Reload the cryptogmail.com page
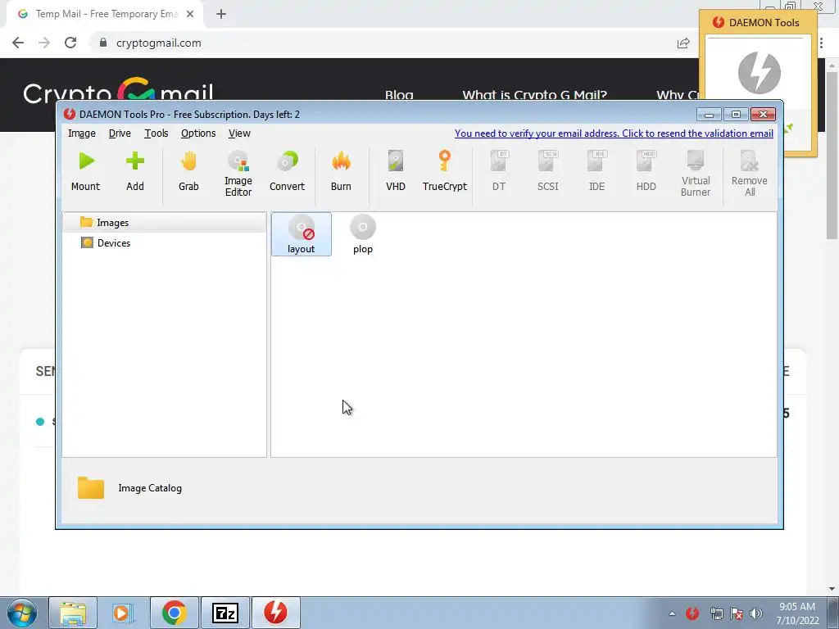The image size is (839, 629). tap(70, 43)
